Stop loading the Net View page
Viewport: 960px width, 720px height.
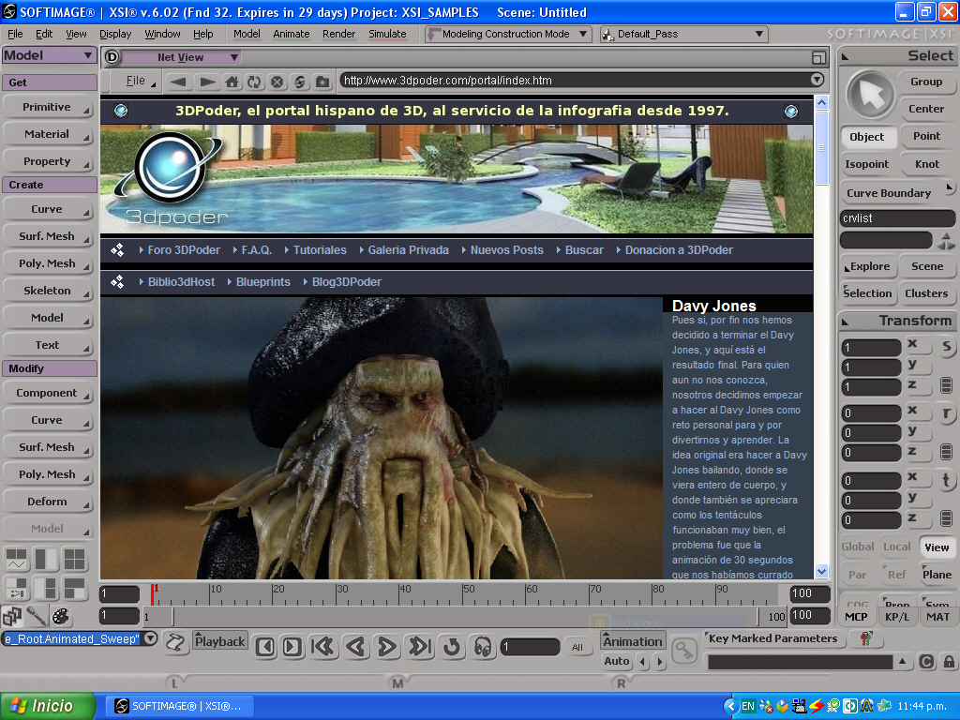[277, 82]
